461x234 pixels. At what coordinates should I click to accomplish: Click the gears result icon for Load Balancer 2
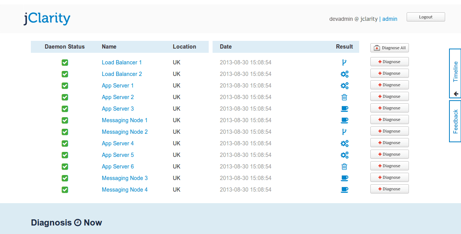[x=344, y=74]
